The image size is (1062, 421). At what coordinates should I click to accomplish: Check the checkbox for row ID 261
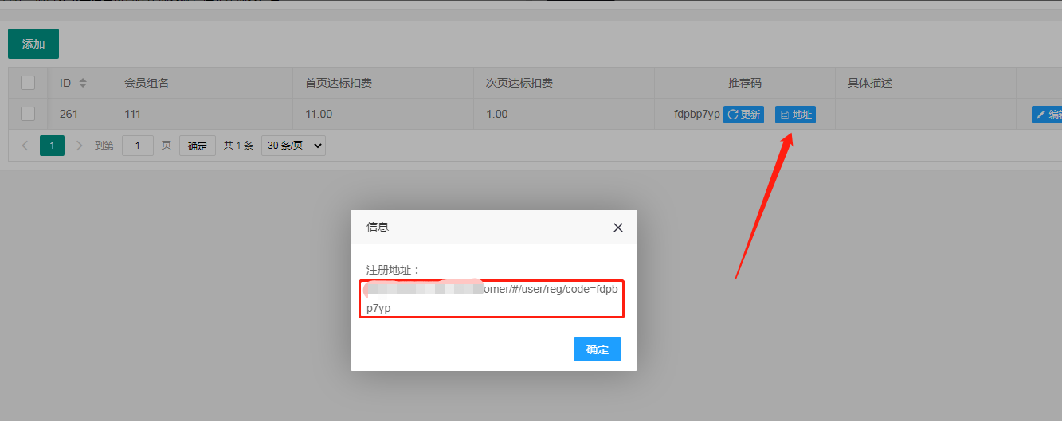point(28,114)
